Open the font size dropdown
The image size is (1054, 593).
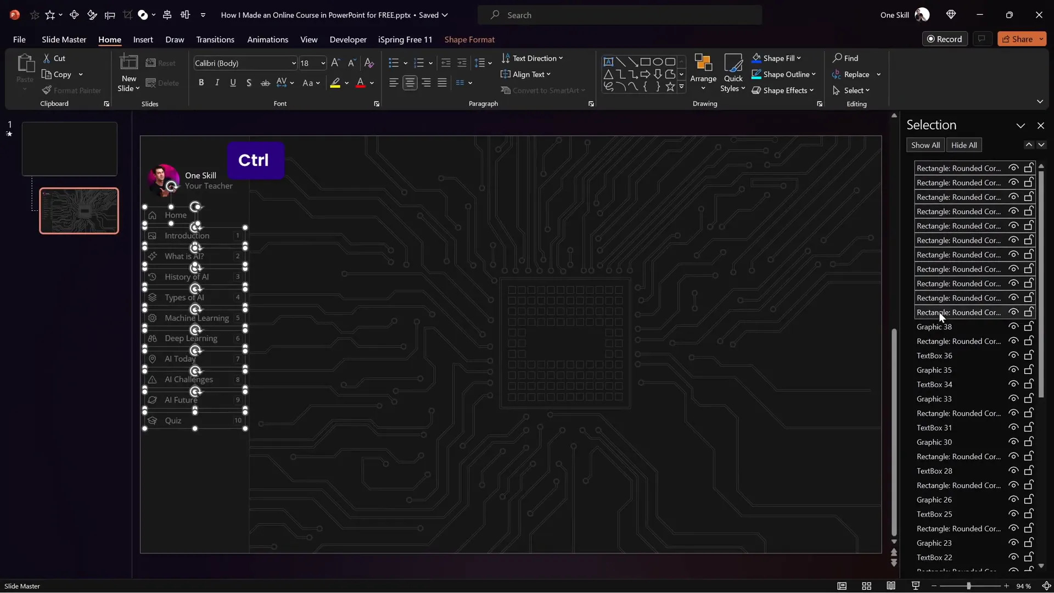tap(321, 63)
